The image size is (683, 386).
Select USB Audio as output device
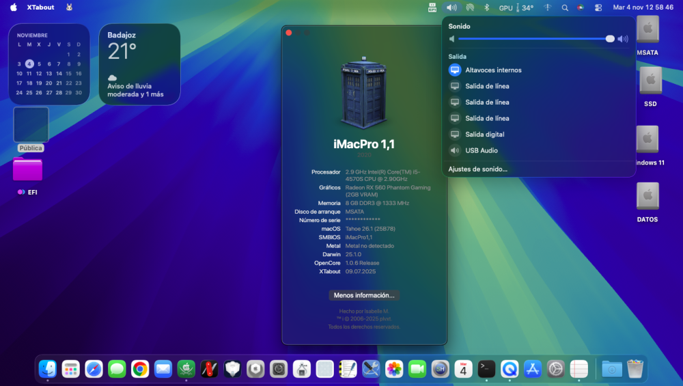click(x=538, y=150)
